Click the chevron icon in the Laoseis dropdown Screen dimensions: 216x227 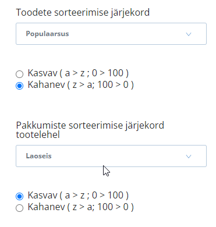pyautogui.click(x=189, y=157)
